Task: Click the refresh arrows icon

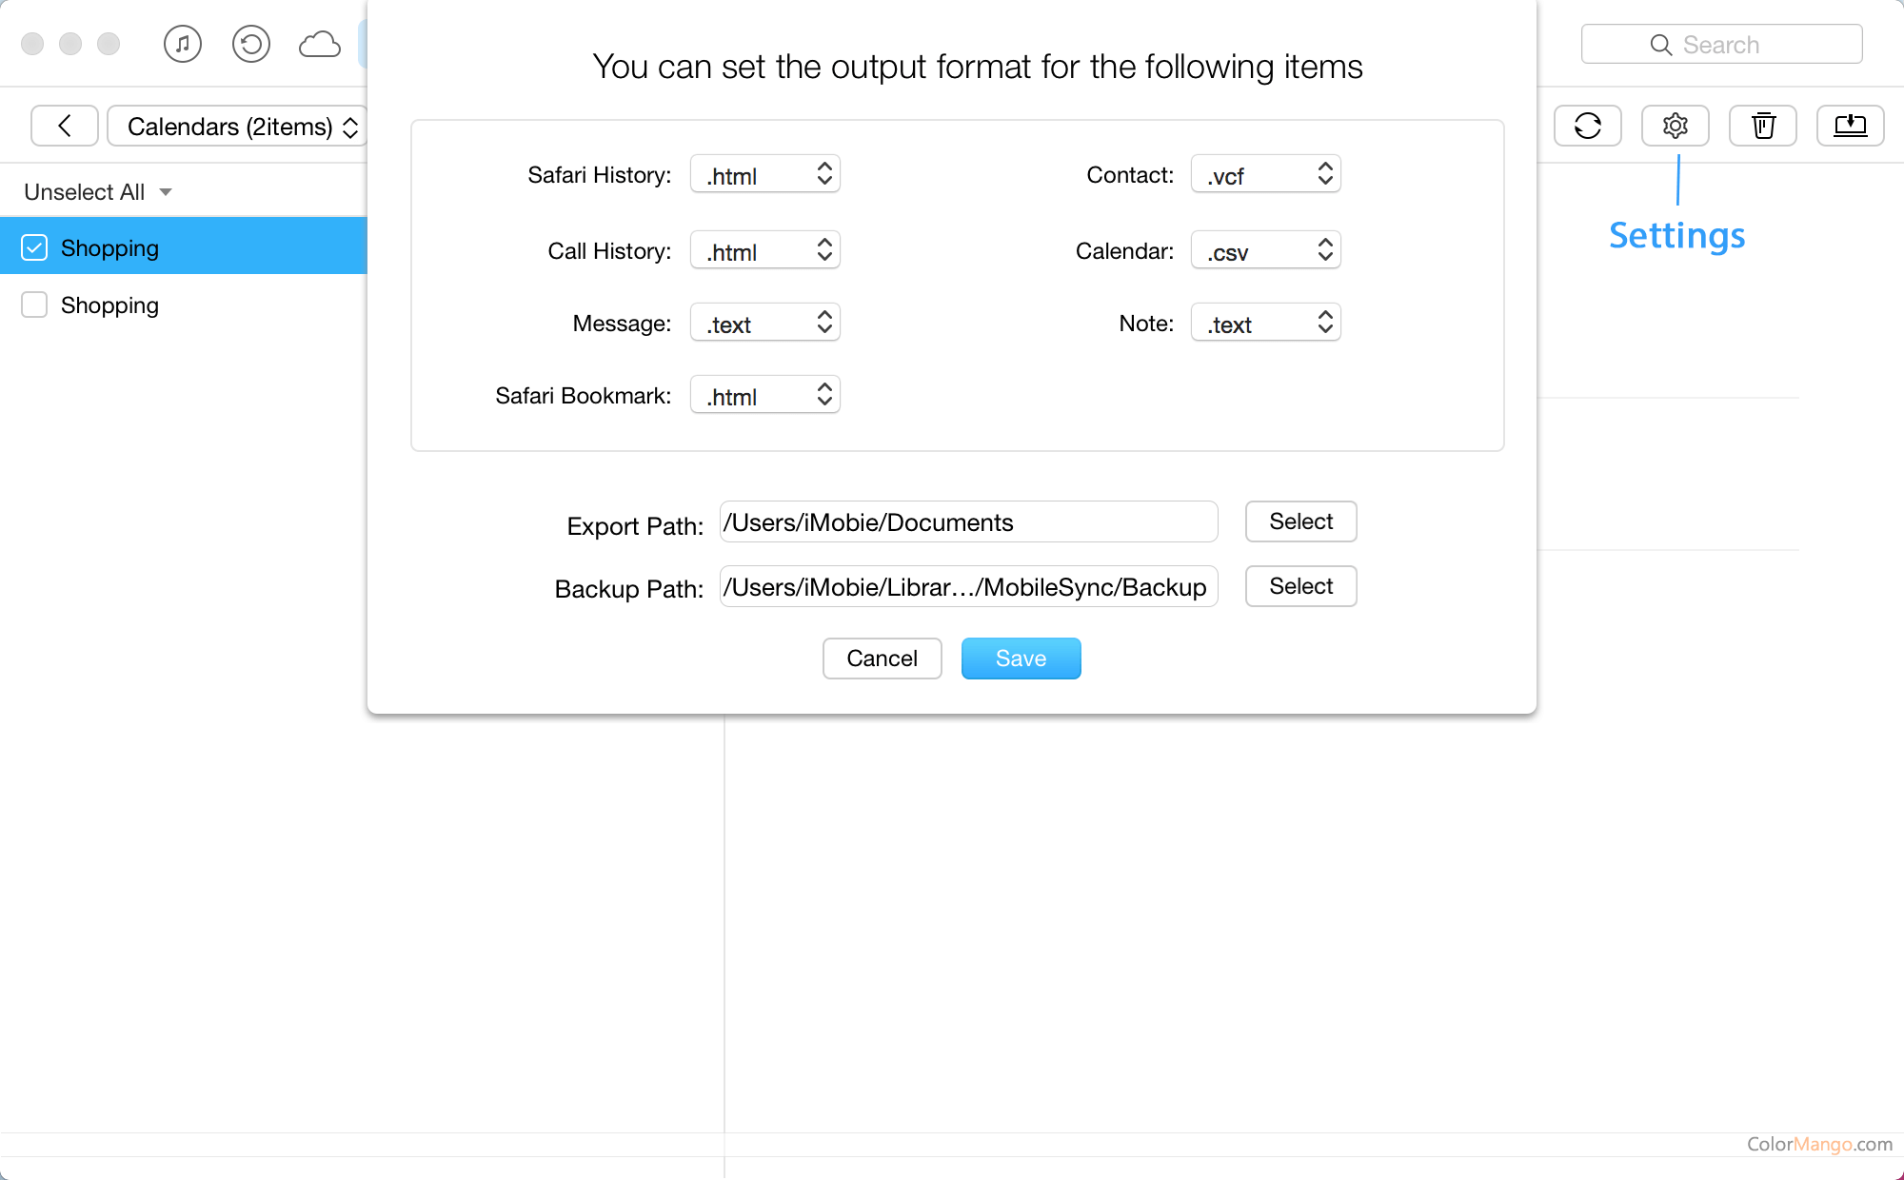Action: point(1587,126)
